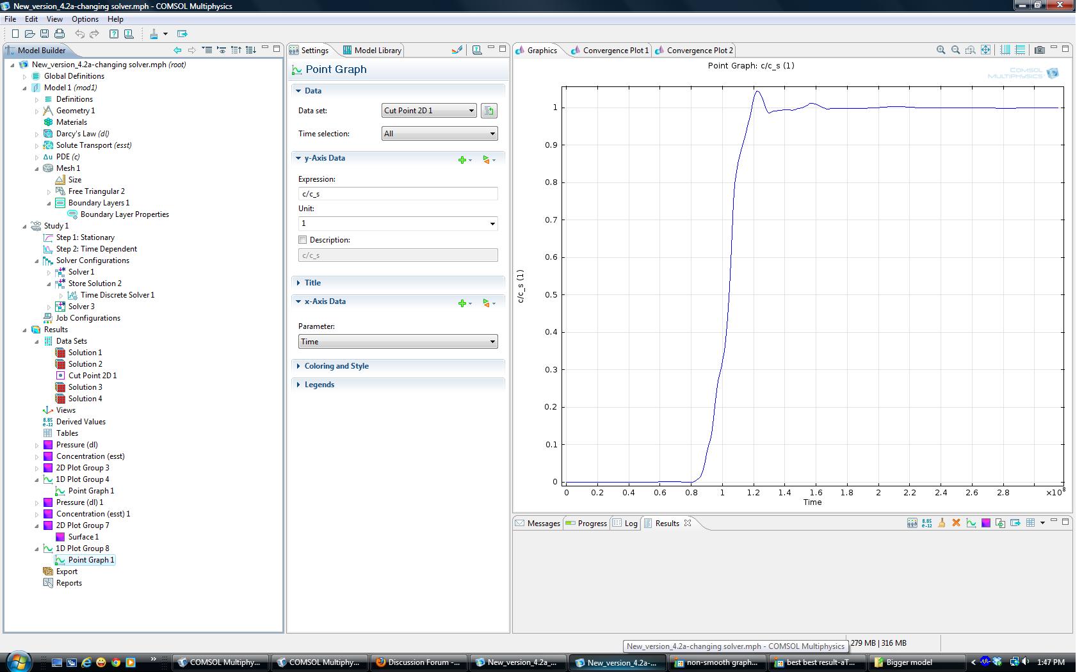
Task: Switch to the Log tab
Action: pos(626,523)
